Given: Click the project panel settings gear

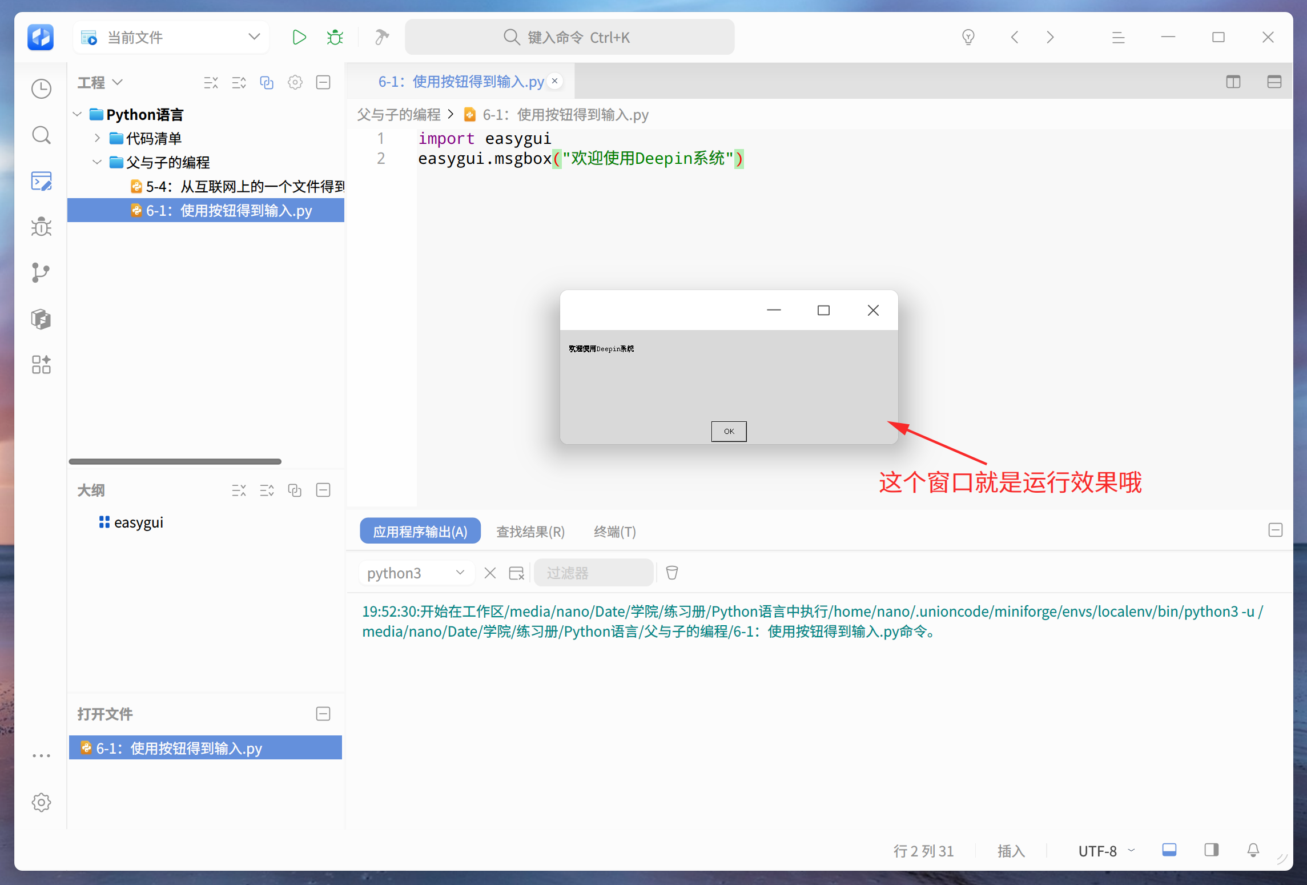Looking at the screenshot, I should [x=295, y=83].
